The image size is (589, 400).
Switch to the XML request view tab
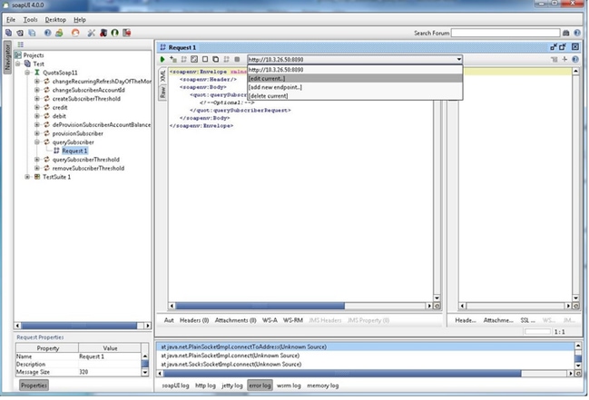coord(162,76)
